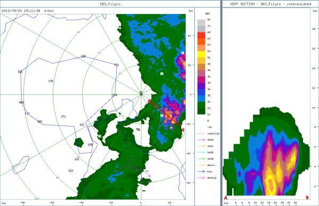Pick the orange-red swatch in dBZ legend
The height and width of the screenshot is (206, 319).
tap(201, 42)
